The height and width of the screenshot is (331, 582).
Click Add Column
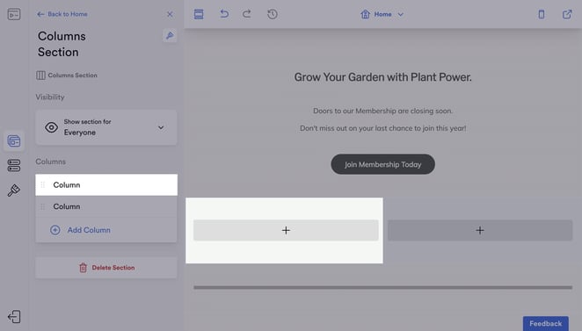[80, 230]
